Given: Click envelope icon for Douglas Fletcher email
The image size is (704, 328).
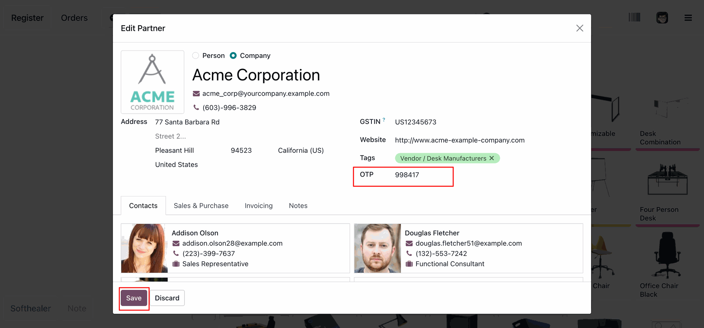Looking at the screenshot, I should click(409, 244).
